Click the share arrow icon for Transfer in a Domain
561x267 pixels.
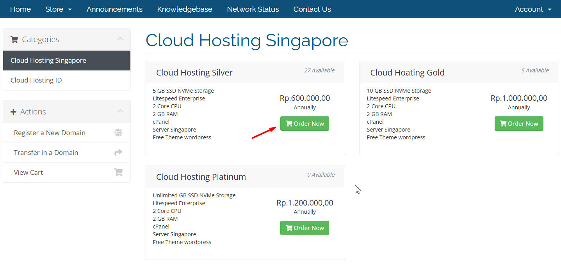[118, 153]
